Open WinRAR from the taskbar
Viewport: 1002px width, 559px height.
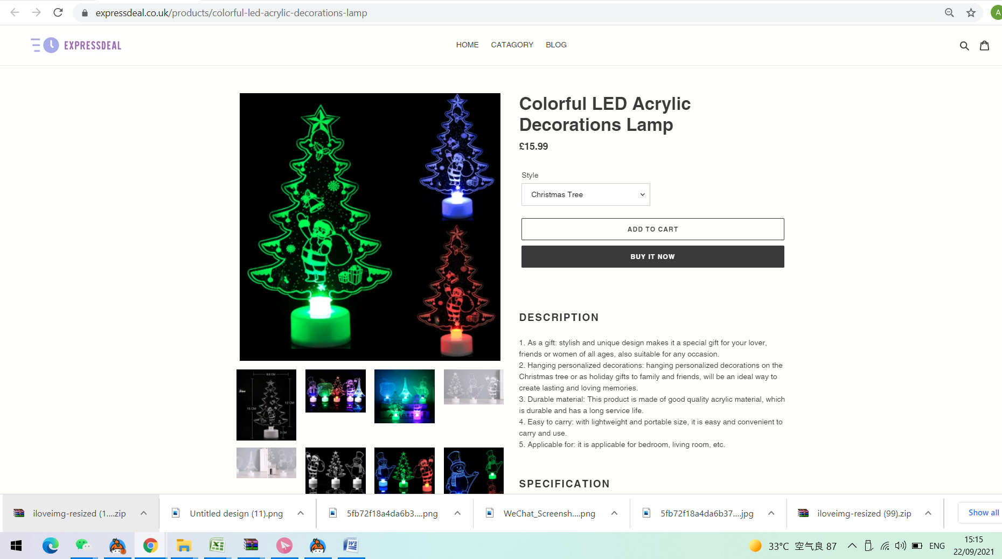click(x=250, y=546)
